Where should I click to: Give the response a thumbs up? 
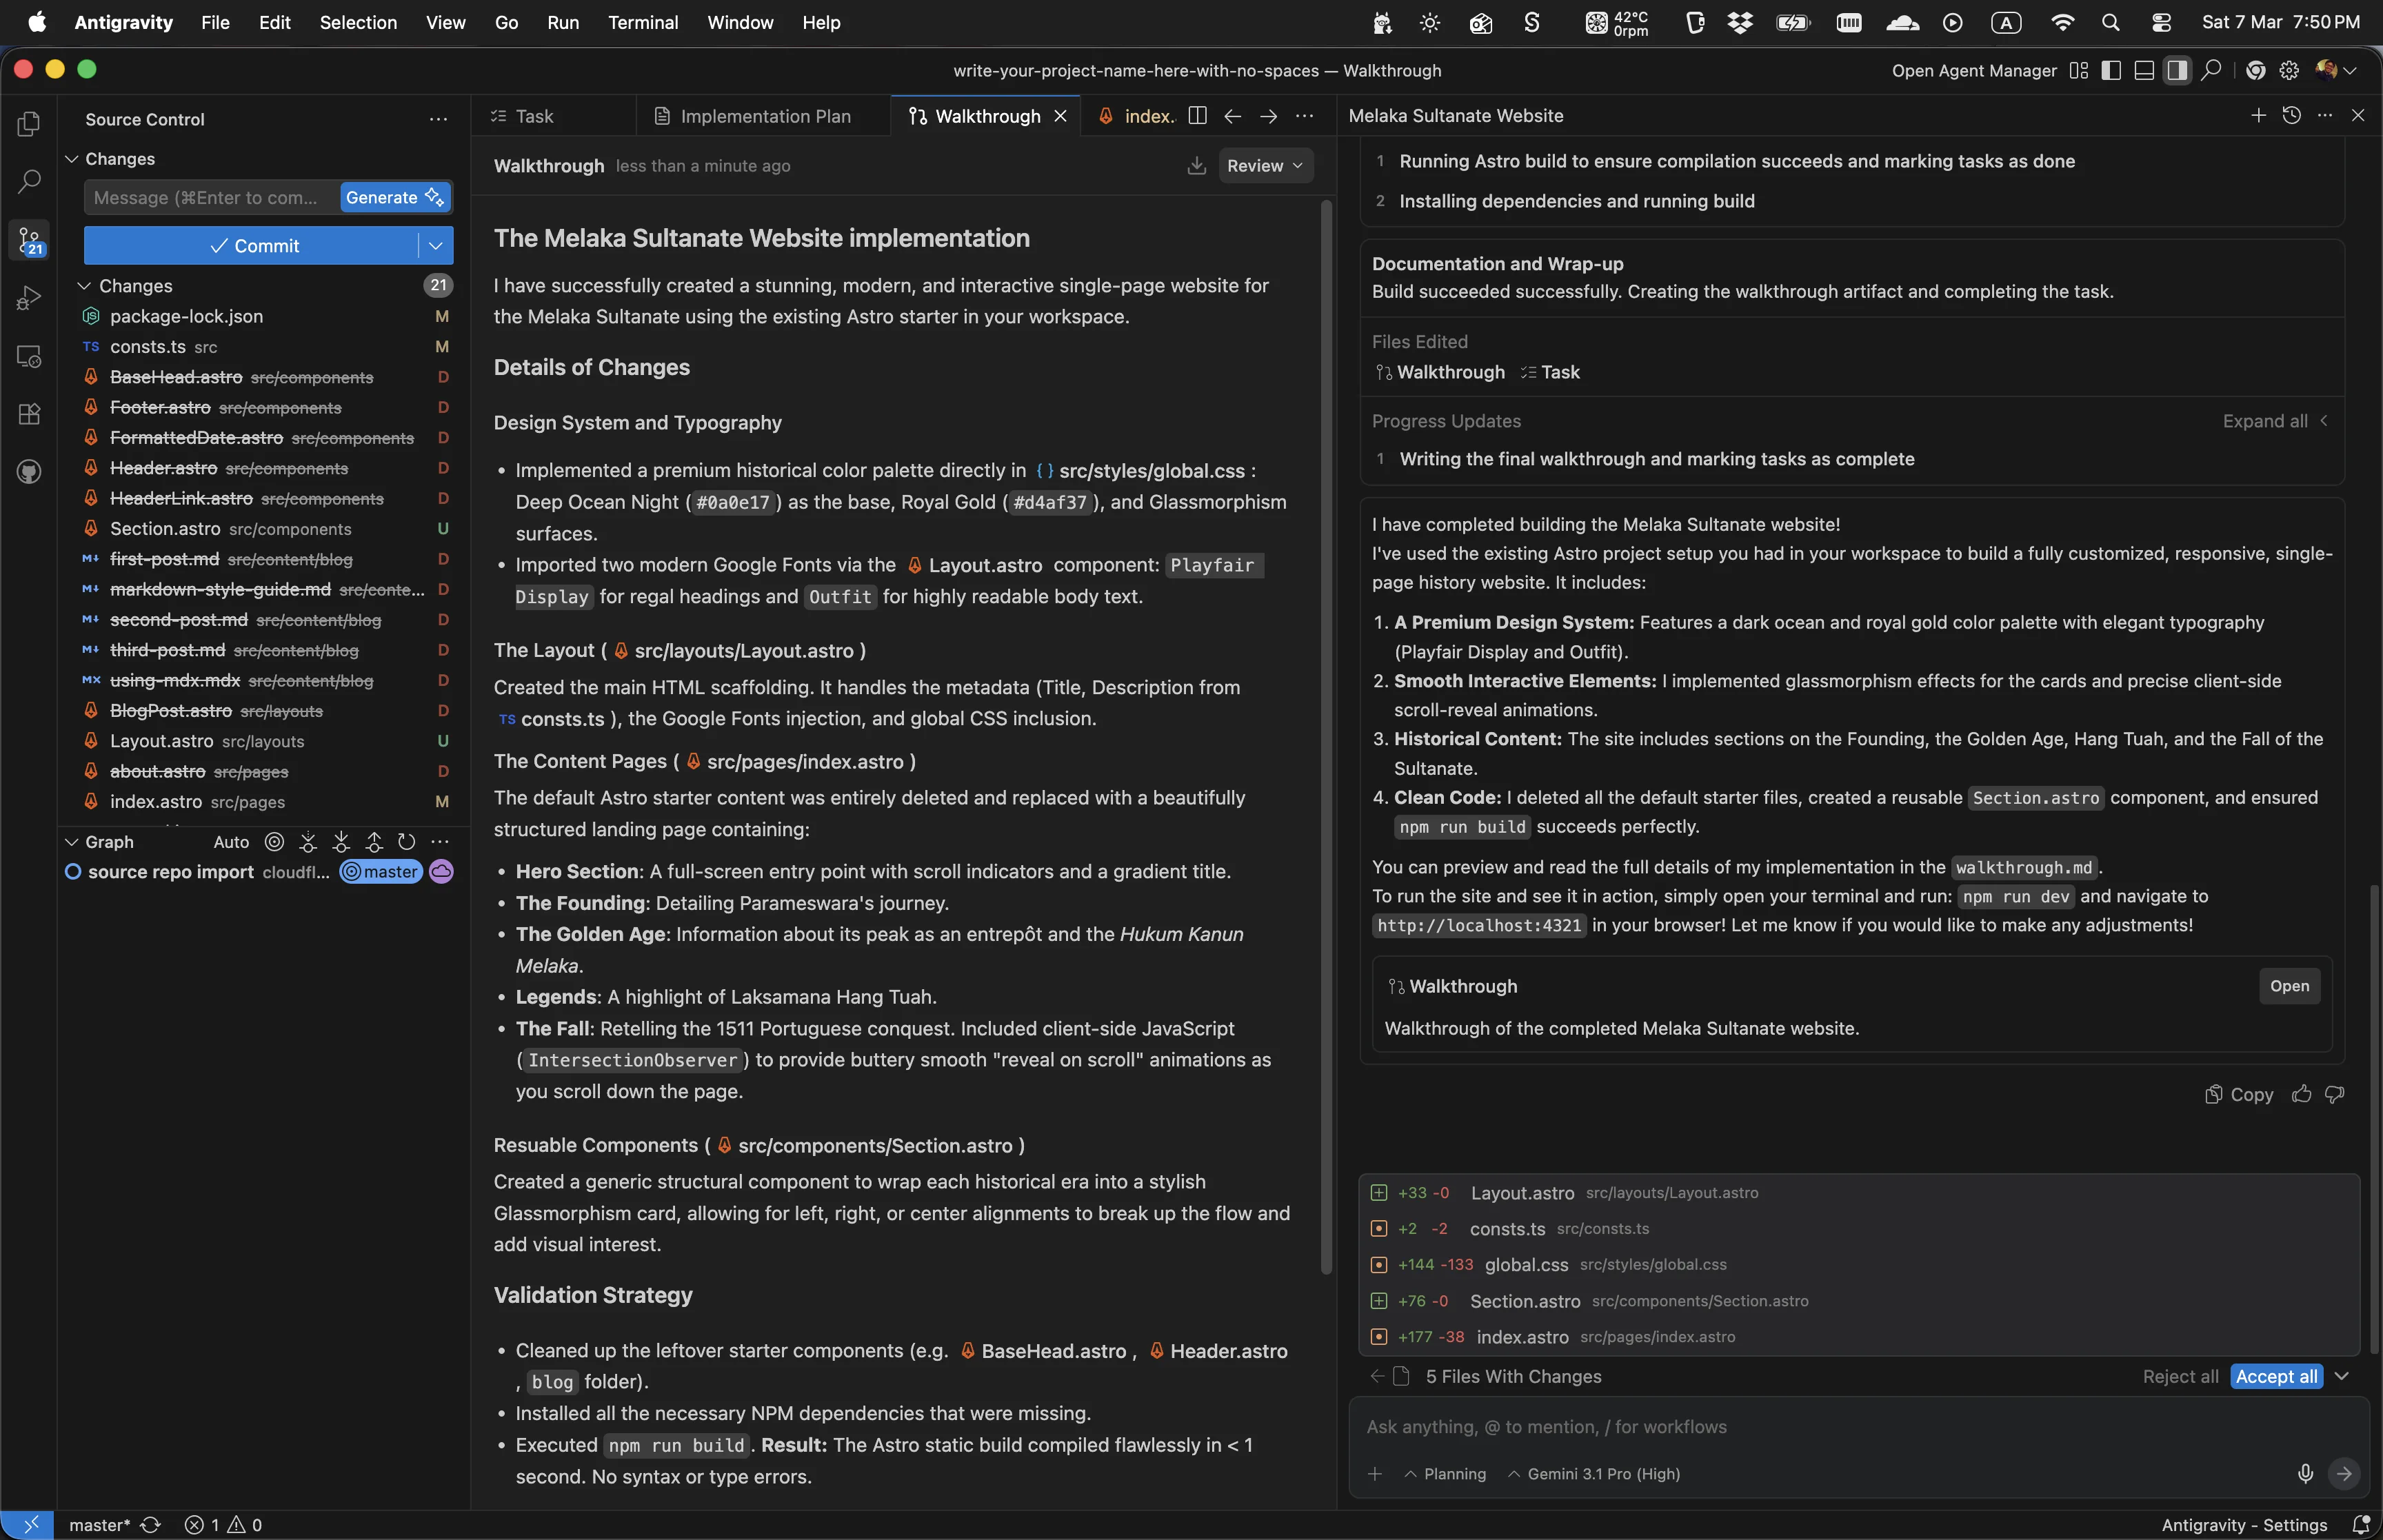pyautogui.click(x=2302, y=1094)
